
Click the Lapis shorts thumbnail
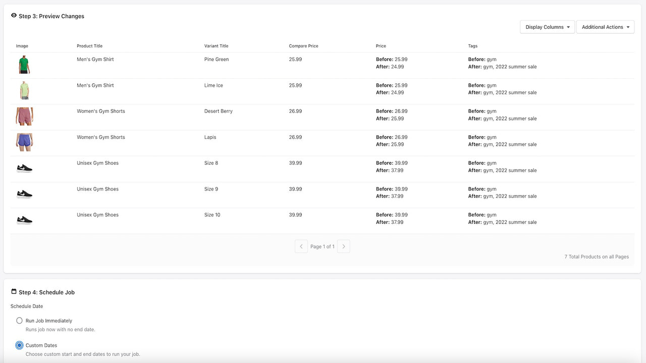[24, 142]
